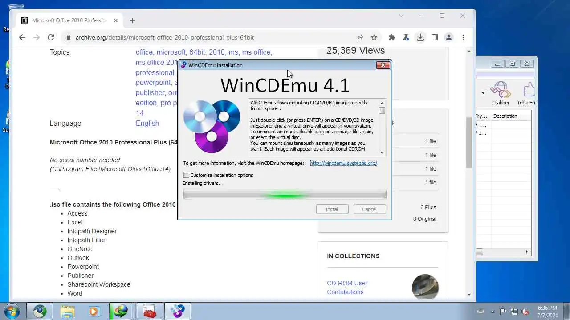Click the WinCDEmu discs taskbar icon

pos(178,311)
